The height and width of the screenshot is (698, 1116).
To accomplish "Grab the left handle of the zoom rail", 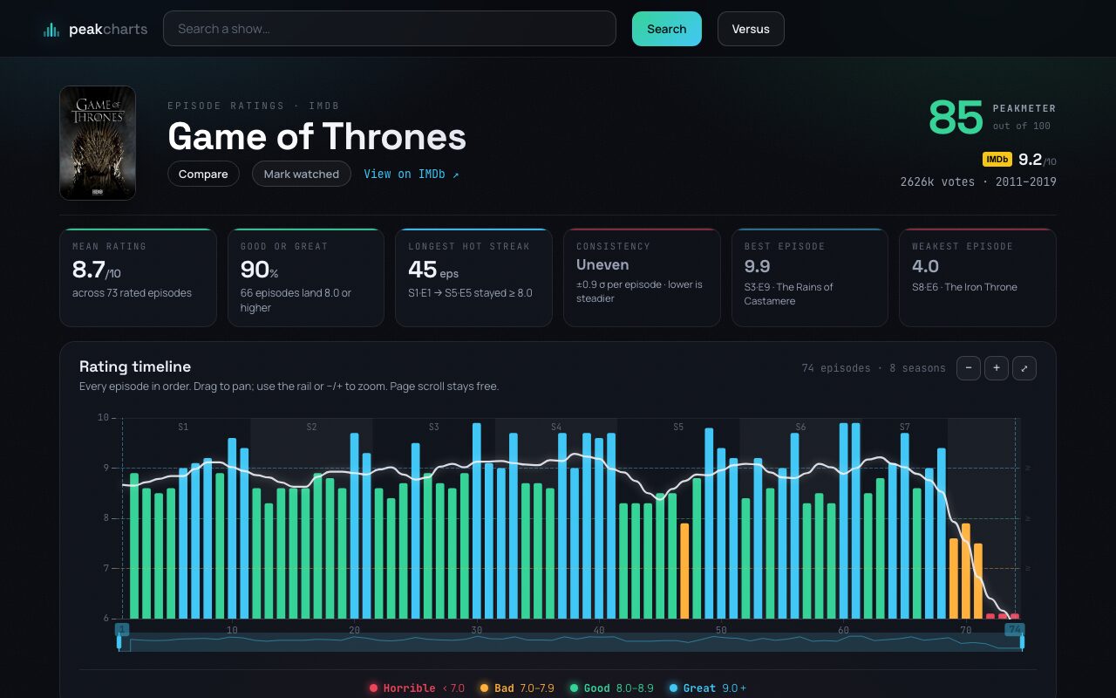I will (119, 643).
